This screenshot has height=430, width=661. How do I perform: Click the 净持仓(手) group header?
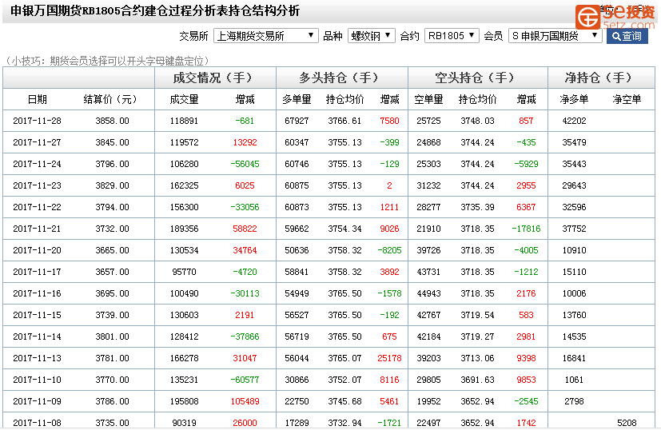(600, 78)
